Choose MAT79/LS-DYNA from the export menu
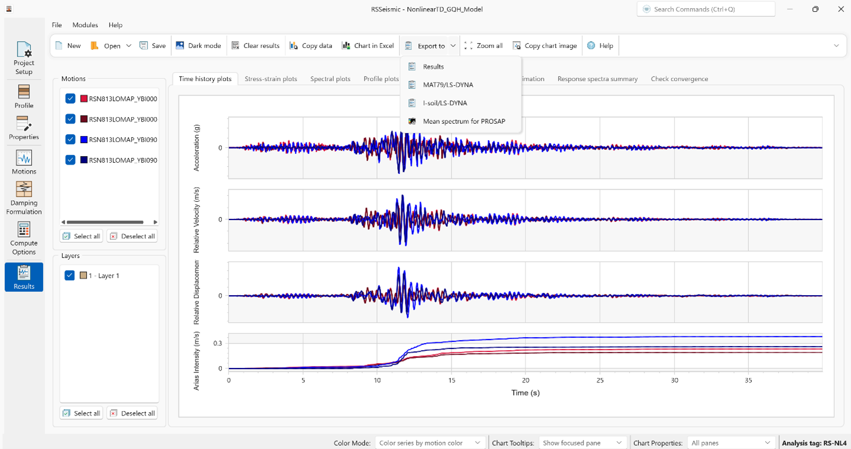The width and height of the screenshot is (851, 449). [447, 85]
